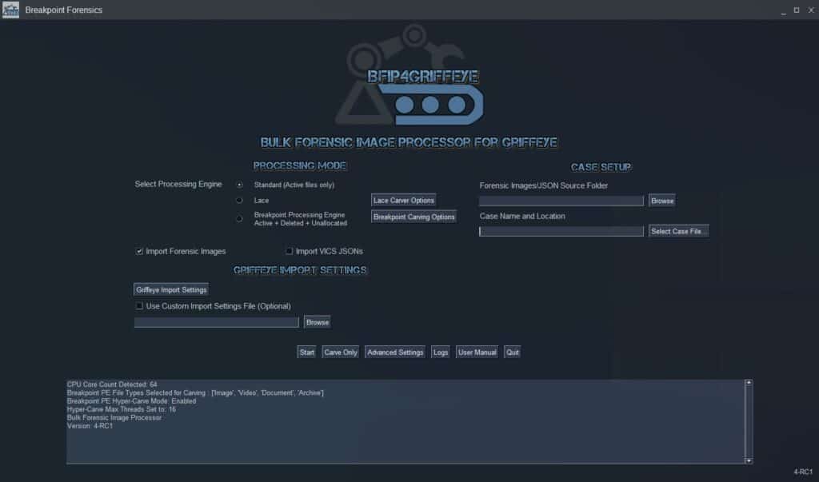The width and height of the screenshot is (819, 482).
Task: Click the Start button
Action: pyautogui.click(x=306, y=353)
